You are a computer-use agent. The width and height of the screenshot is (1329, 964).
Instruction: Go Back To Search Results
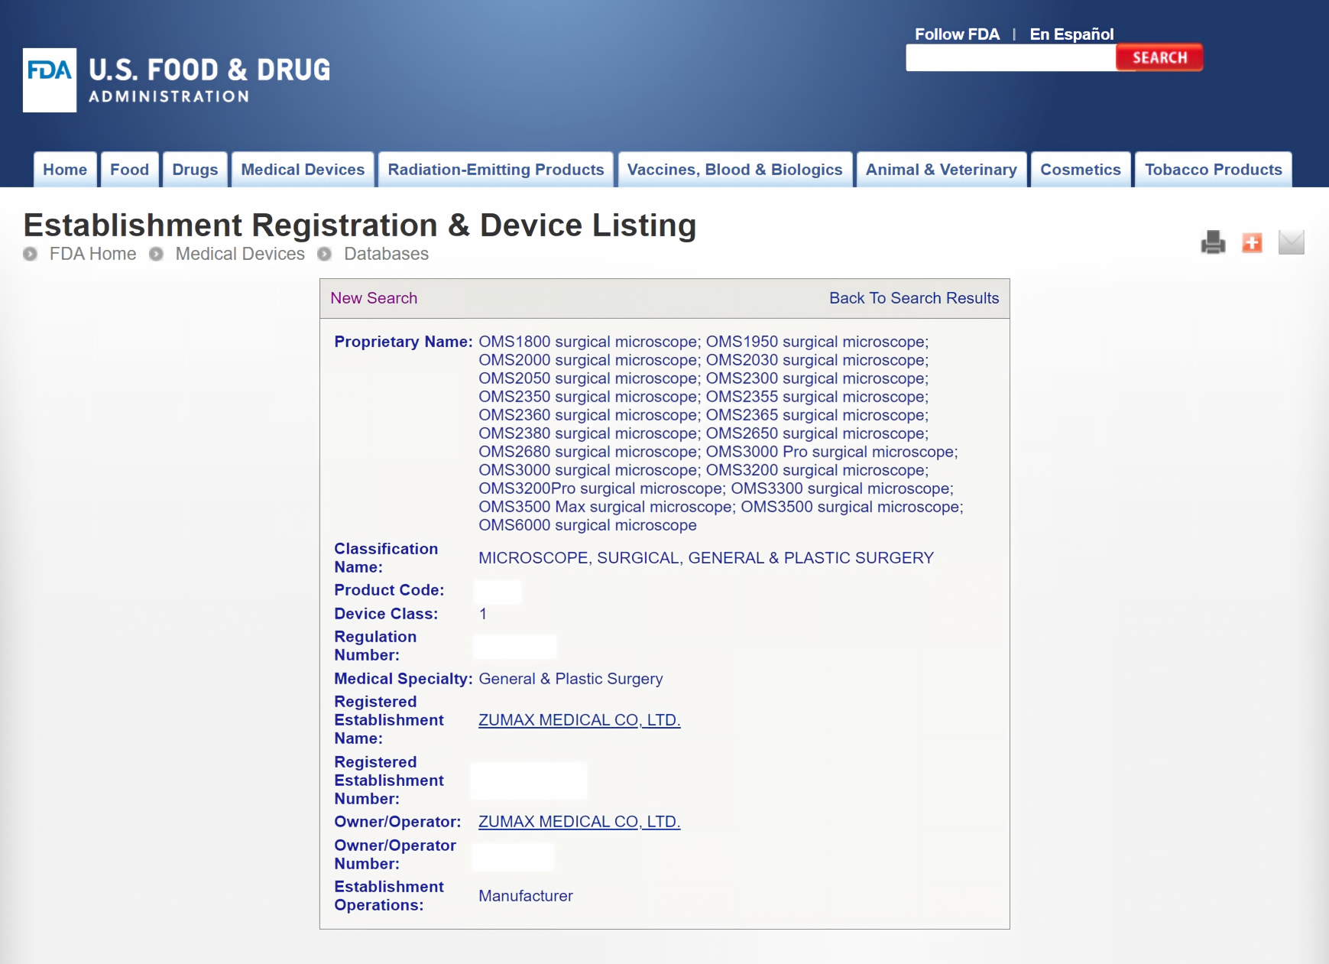[914, 298]
